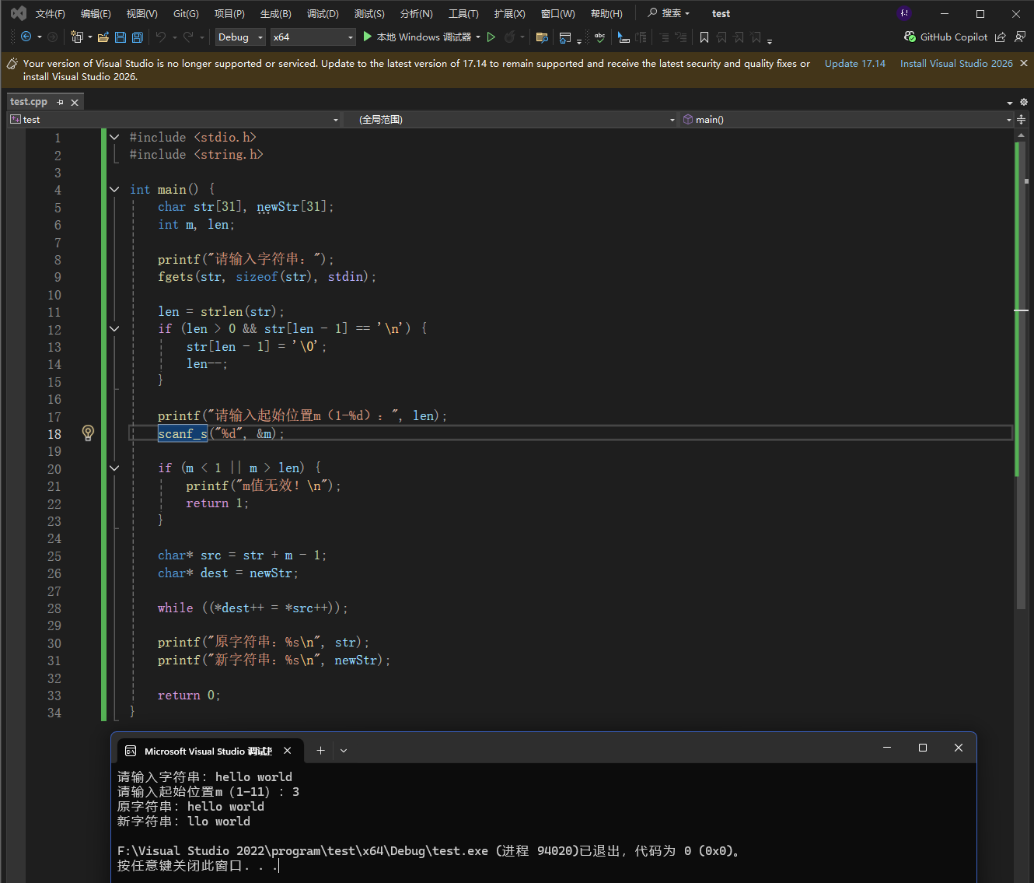The image size is (1034, 883).
Task: Close the console tab with its X
Action: click(x=288, y=751)
